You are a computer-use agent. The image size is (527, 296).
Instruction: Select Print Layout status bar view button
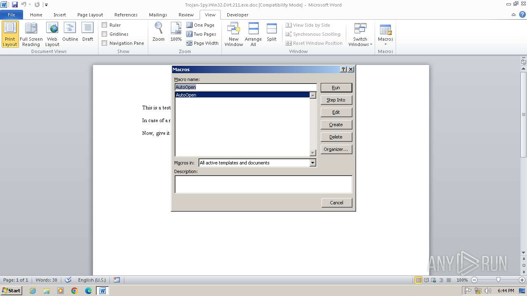pyautogui.click(x=418, y=280)
